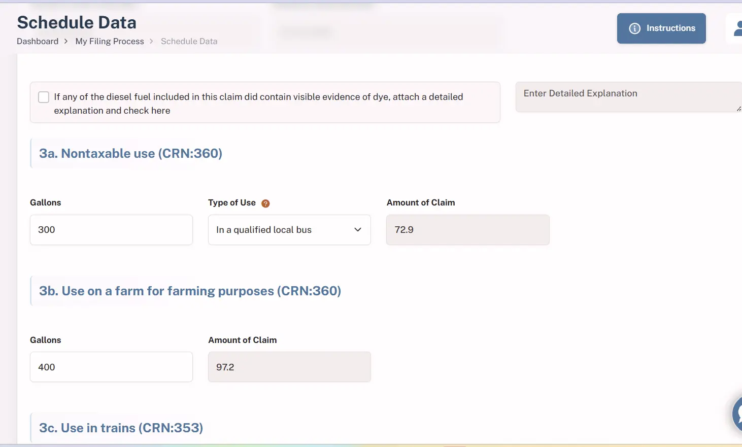Image resolution: width=742 pixels, height=447 pixels.
Task: Click the Schedule Data breadcrumb item
Action: pyautogui.click(x=189, y=41)
